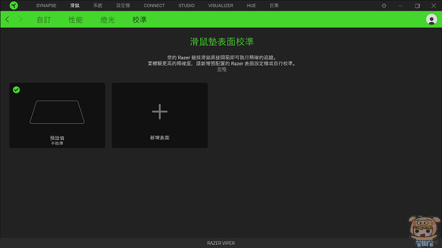Click the plus icon to add surface
This screenshot has width=442, height=248.
pyautogui.click(x=160, y=112)
